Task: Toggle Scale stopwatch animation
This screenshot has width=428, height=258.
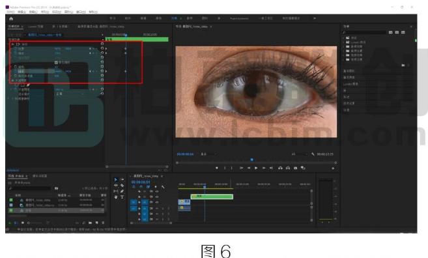Action: (x=16, y=53)
